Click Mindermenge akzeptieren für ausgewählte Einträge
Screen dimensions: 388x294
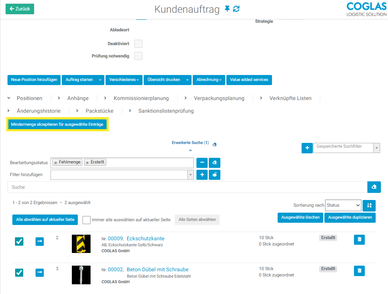click(57, 125)
